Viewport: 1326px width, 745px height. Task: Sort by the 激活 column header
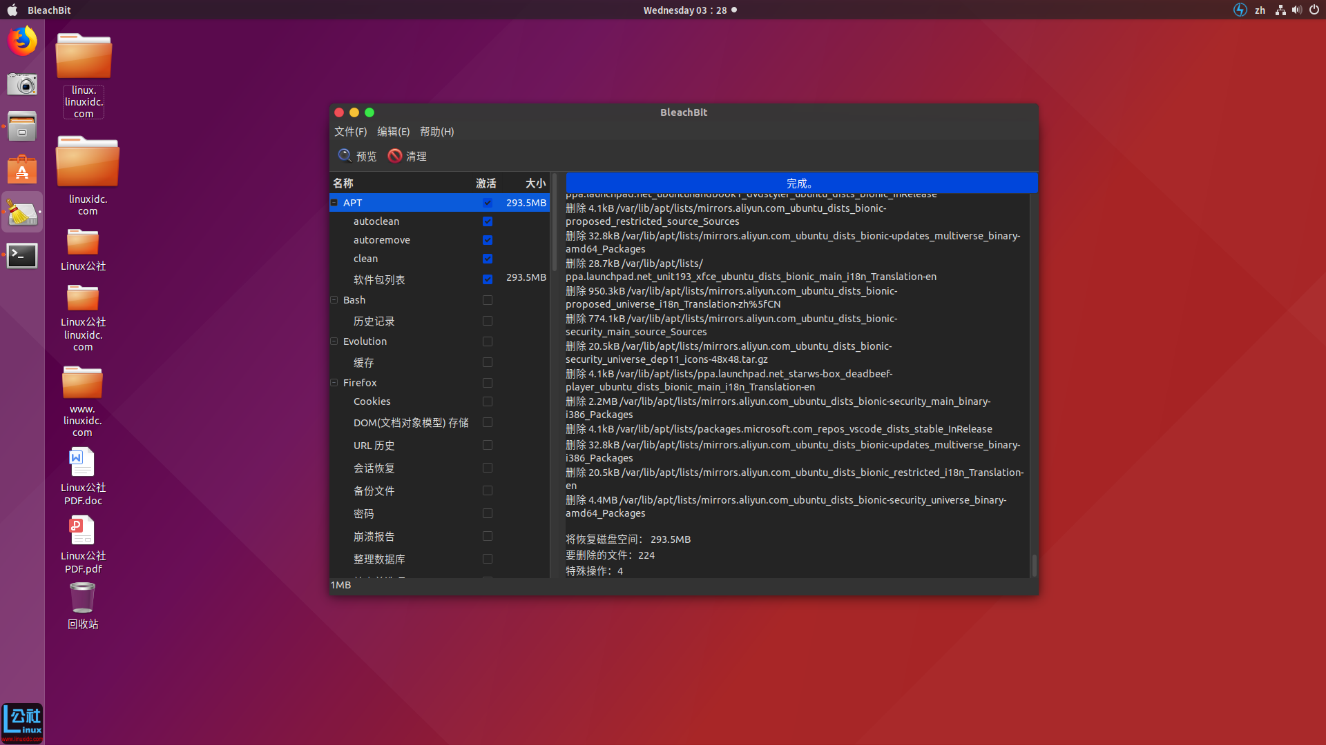click(x=486, y=183)
